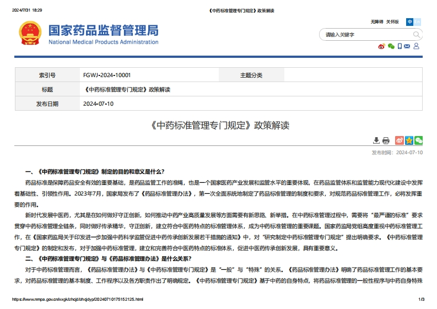Click the user account icon
This screenshot has width=437, height=309.
(x=416, y=46)
